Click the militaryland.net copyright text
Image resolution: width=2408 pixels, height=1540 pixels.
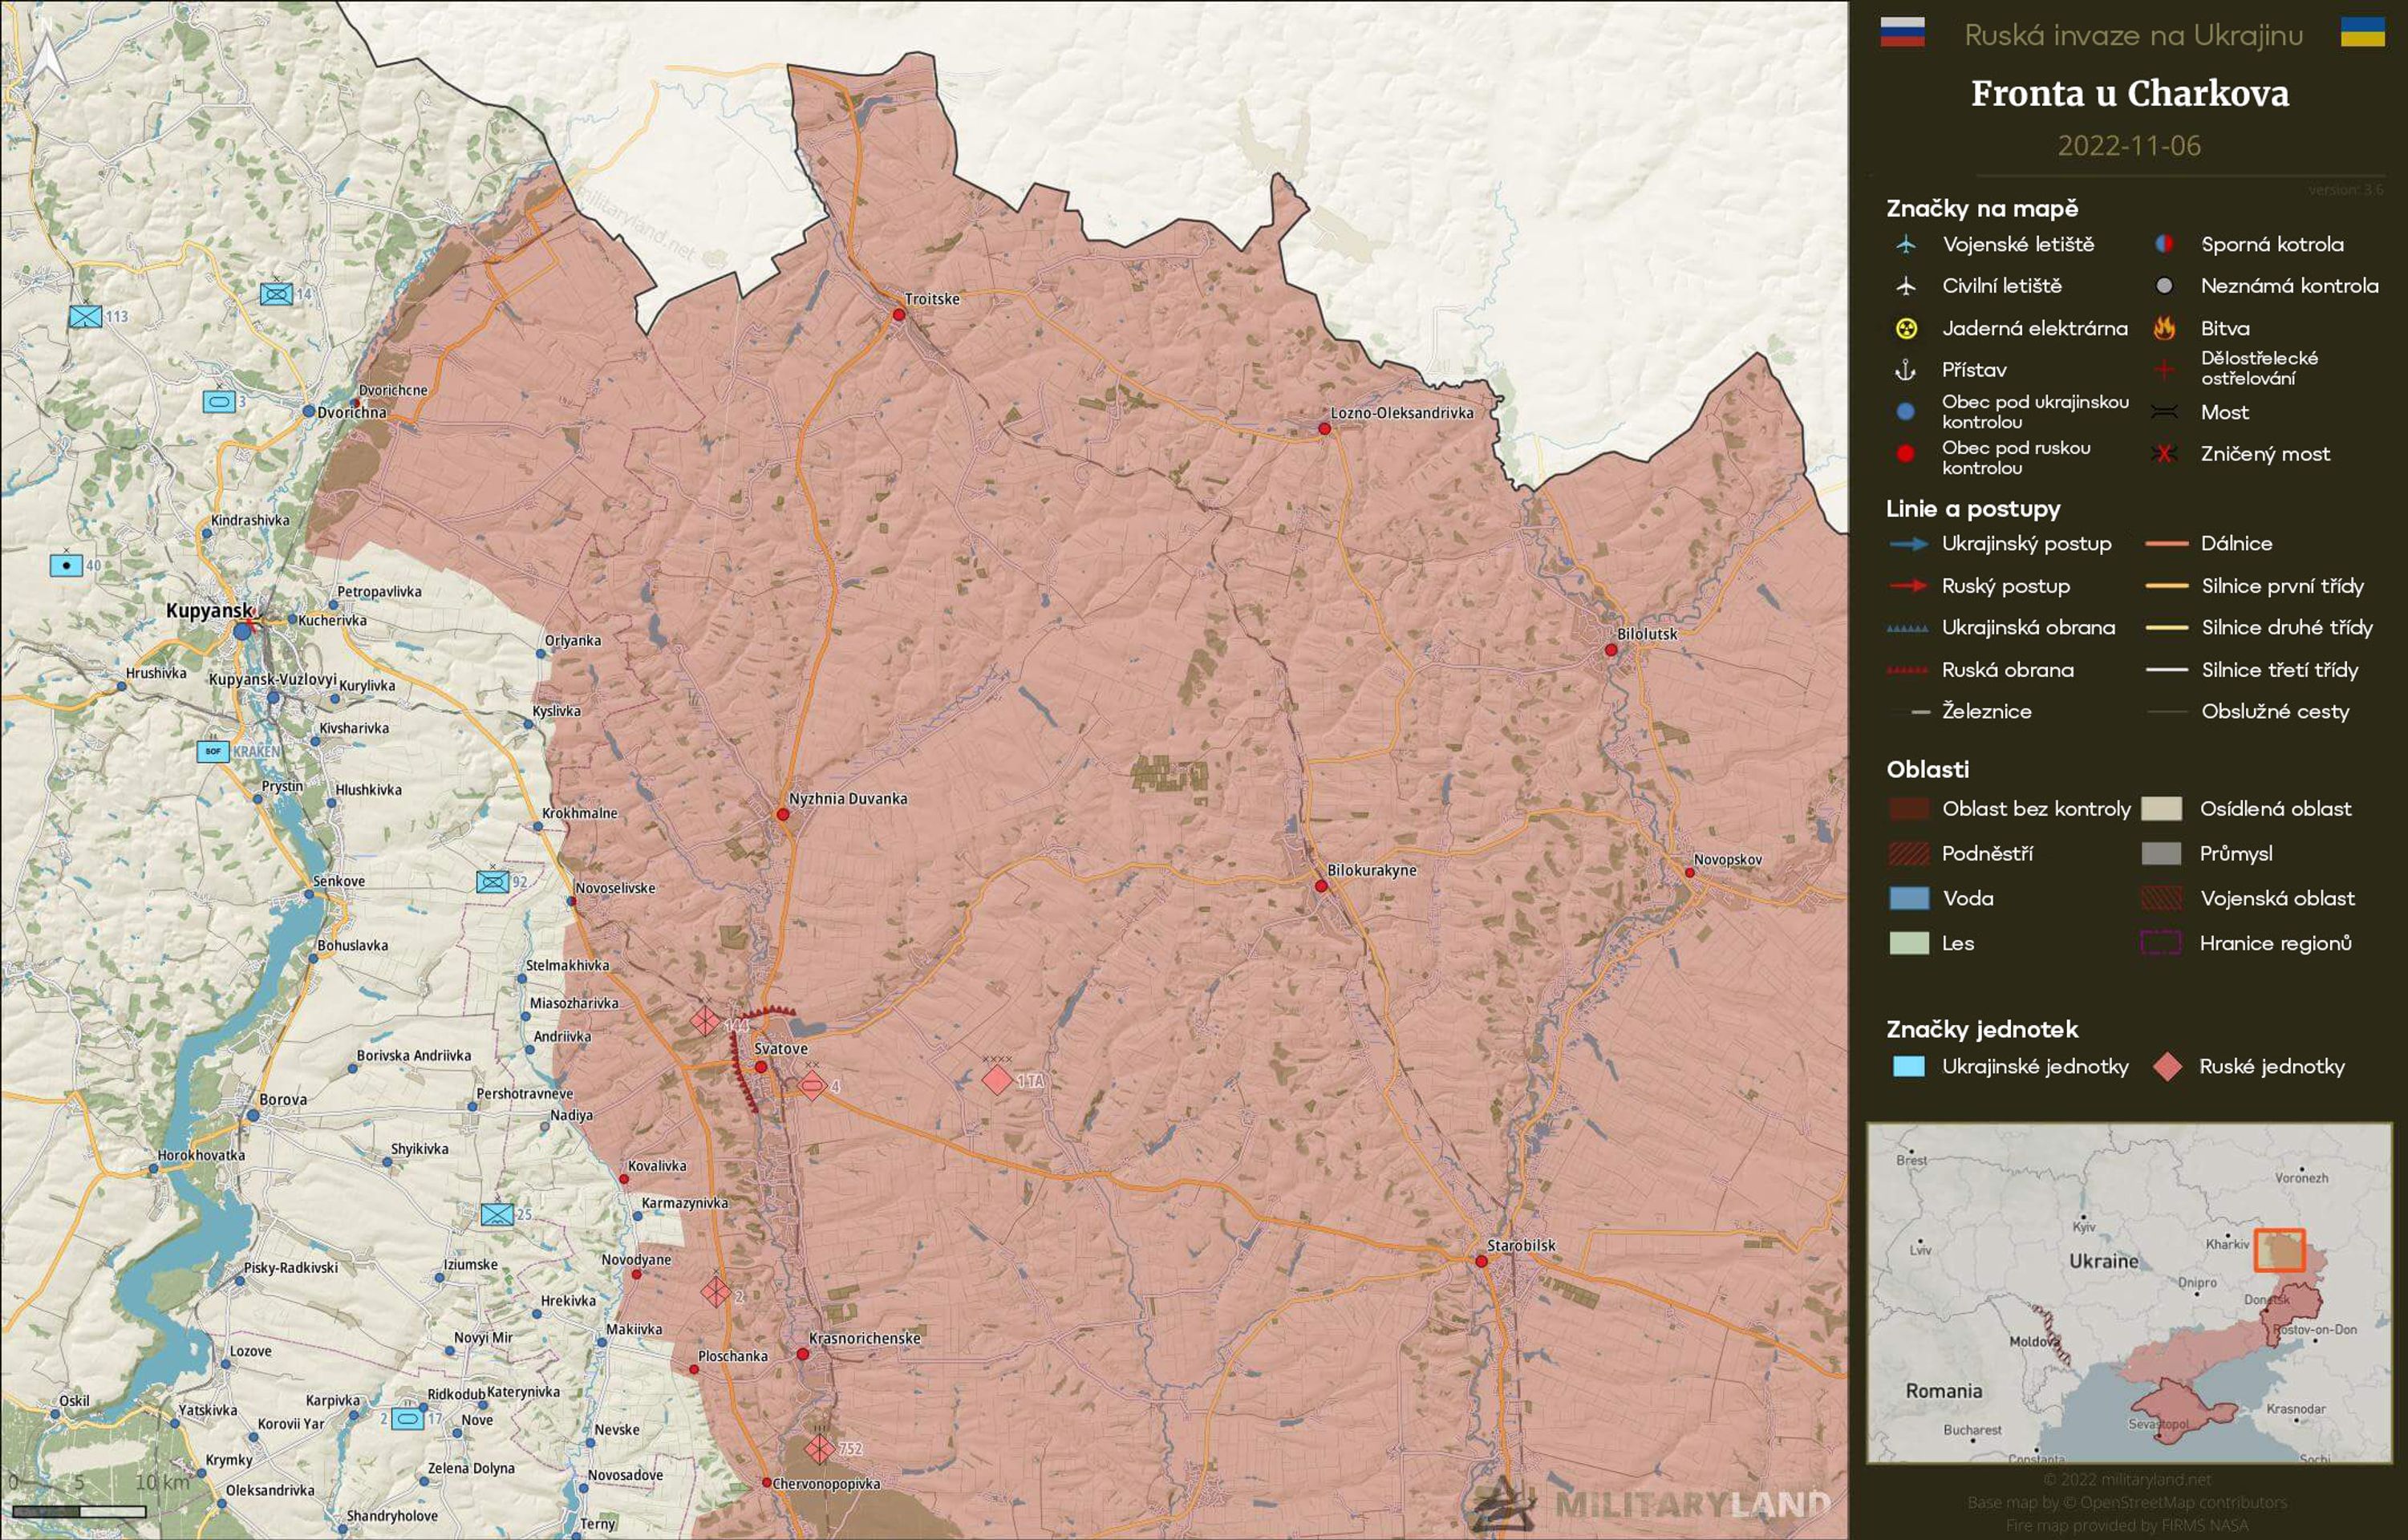pyautogui.click(x=2127, y=1479)
